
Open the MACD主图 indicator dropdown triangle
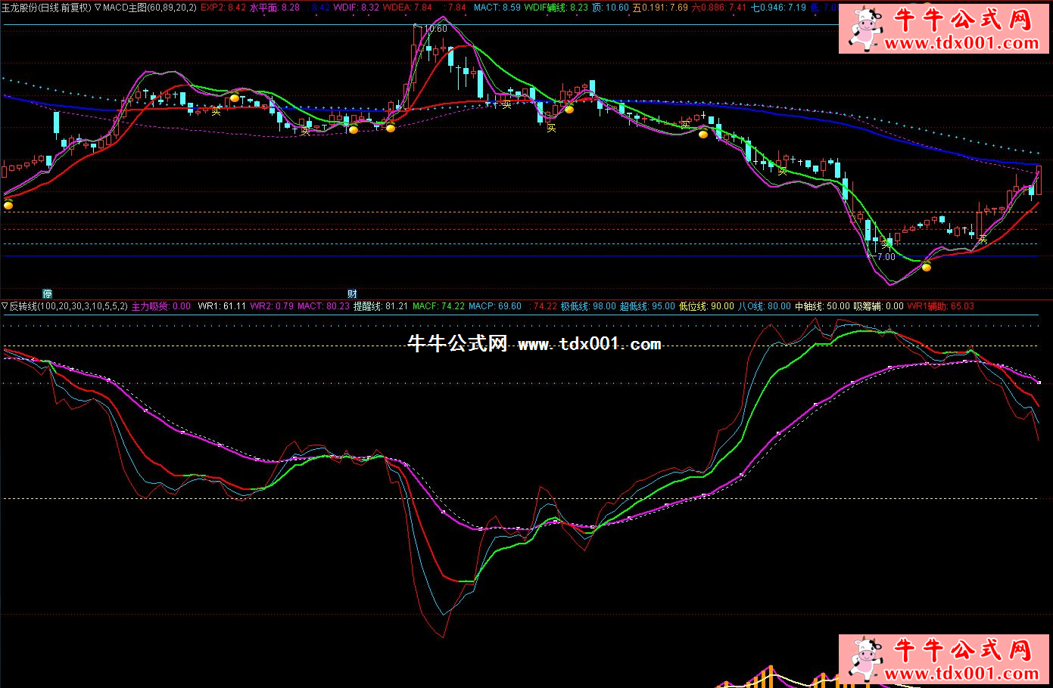[x=98, y=8]
